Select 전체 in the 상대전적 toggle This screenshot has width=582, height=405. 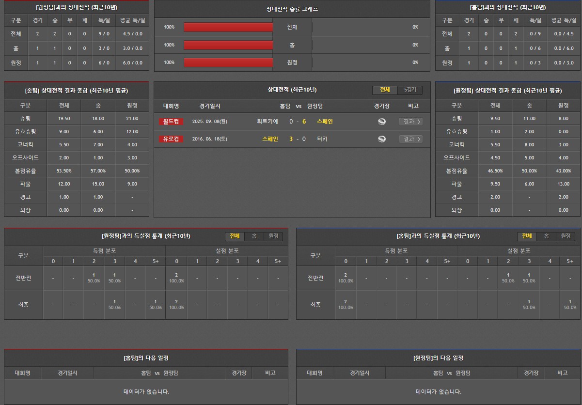(x=385, y=90)
